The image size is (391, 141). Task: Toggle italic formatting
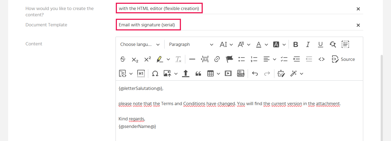pyautogui.click(x=308, y=45)
